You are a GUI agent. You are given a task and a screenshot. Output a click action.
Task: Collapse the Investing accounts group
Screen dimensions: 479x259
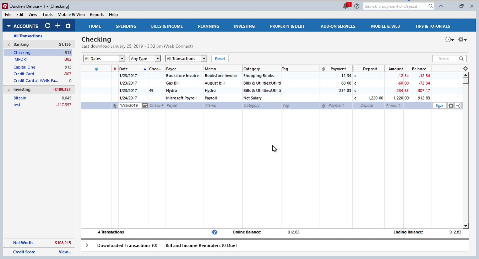9,90
